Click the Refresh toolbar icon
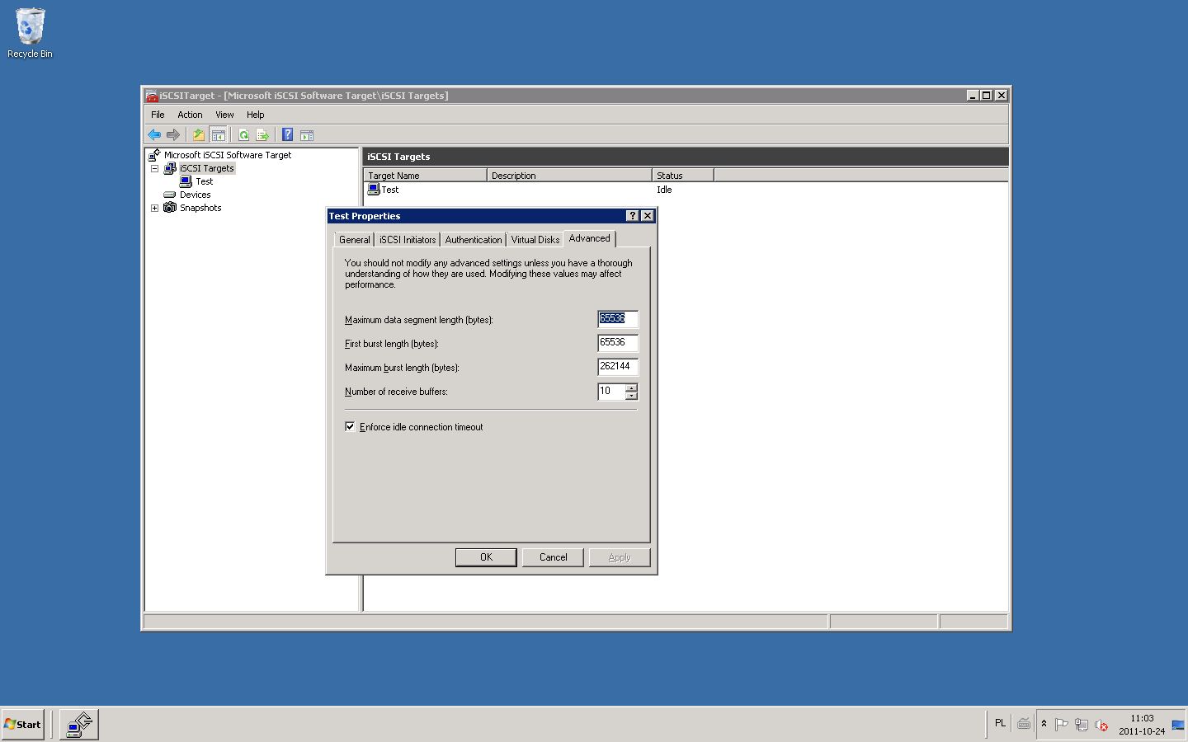Screen dimensions: 1188x742 [x=243, y=134]
